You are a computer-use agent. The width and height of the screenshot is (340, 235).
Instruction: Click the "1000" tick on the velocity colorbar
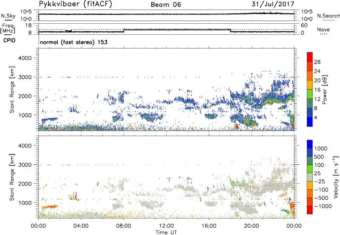tap(321, 148)
